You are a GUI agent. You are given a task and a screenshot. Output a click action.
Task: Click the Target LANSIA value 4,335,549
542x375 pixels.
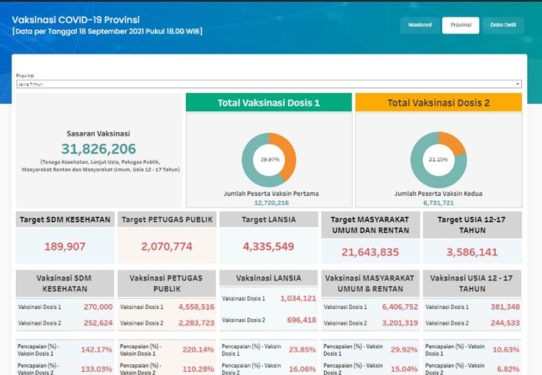tap(269, 247)
